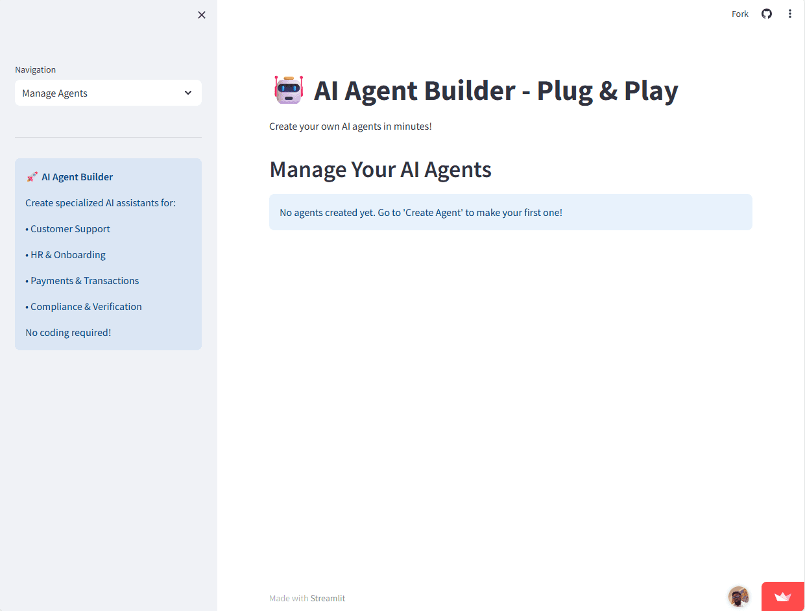Click the Fork button
This screenshot has width=805, height=611.
click(x=739, y=13)
